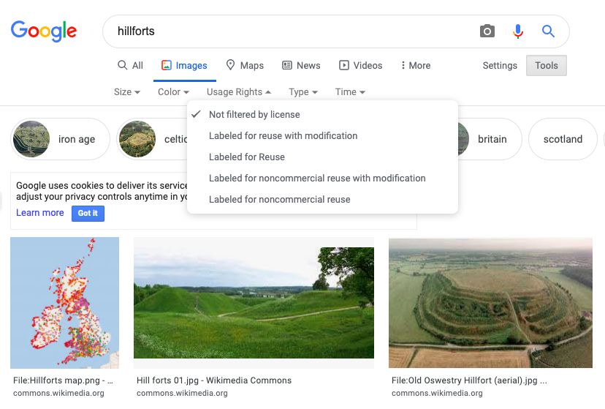Viewport: 605px width, 409px height.
Task: Click the blue magnifier search button
Action: pos(548,31)
